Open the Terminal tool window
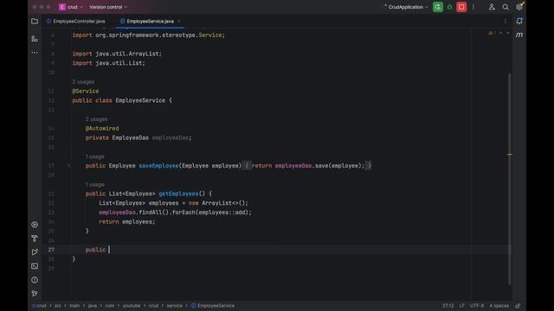 [35, 266]
